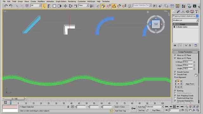
Task: Switch to Modify panel tab
Action: tap(178, 12)
